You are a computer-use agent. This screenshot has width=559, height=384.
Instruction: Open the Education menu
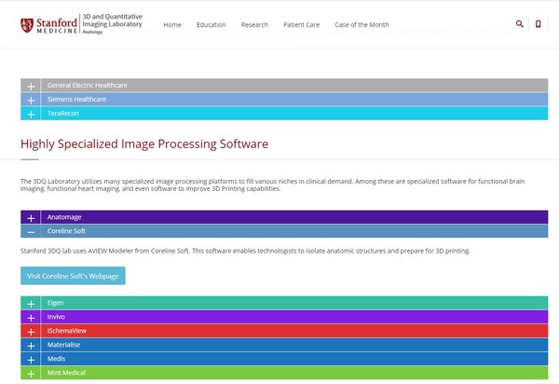211,25
